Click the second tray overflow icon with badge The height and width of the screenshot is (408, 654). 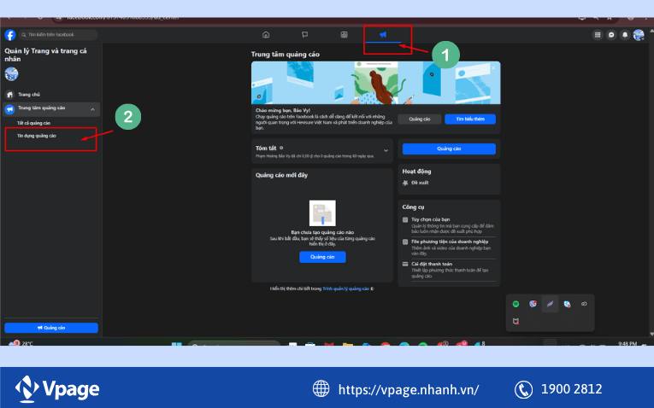(533, 304)
